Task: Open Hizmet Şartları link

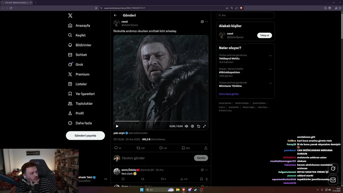Action: (x=225, y=103)
